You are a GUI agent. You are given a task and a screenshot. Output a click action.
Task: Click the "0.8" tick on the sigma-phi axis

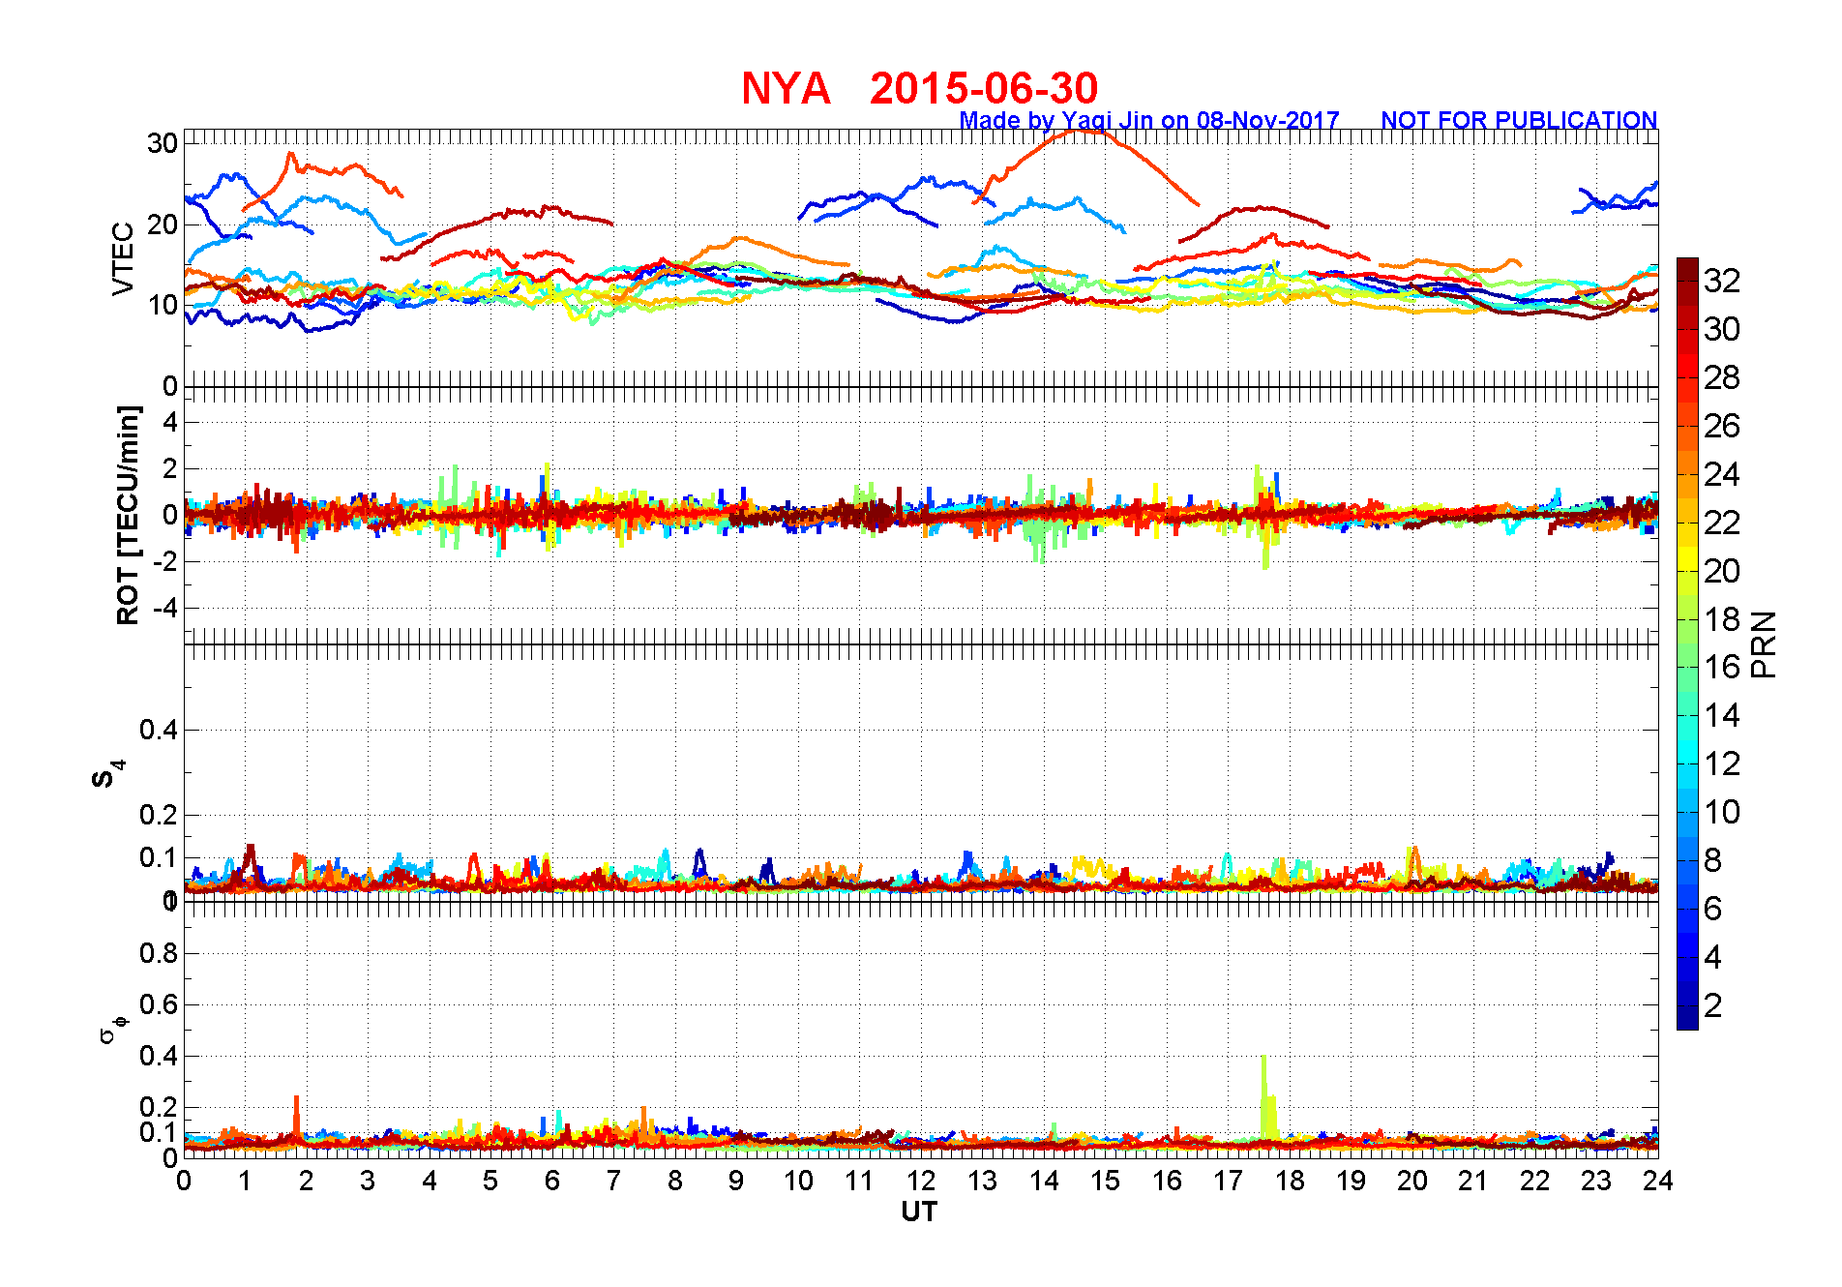click(159, 953)
